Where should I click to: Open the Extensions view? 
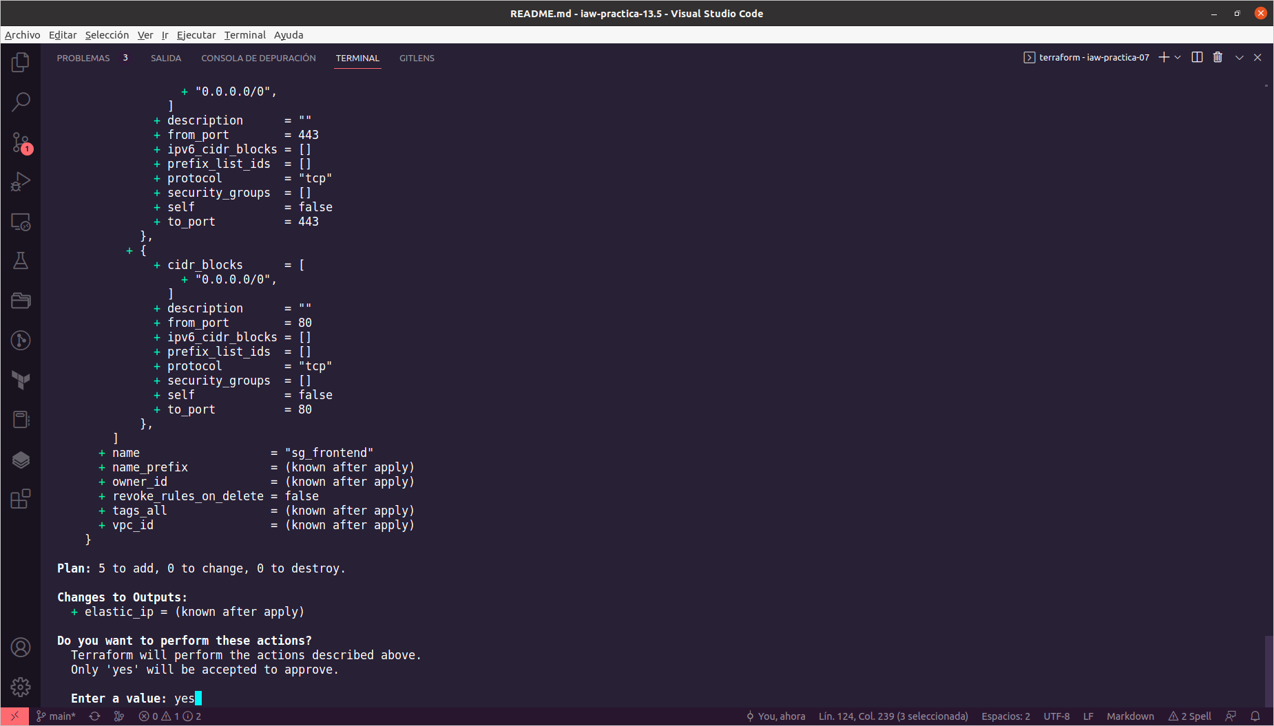pos(21,500)
